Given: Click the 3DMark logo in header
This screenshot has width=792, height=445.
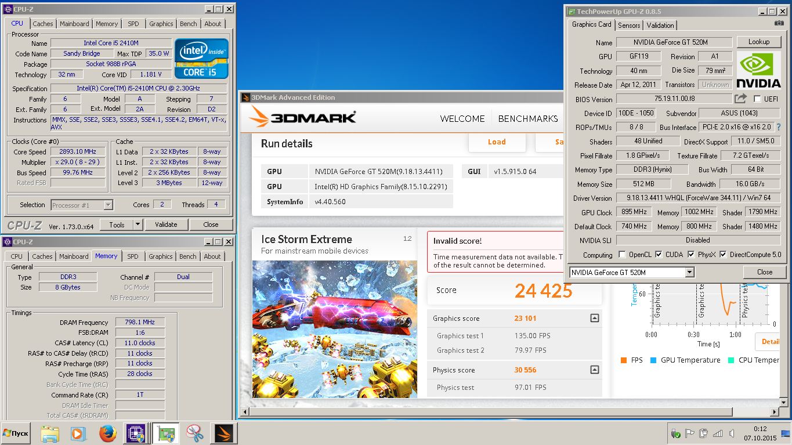Looking at the screenshot, I should tap(302, 117).
